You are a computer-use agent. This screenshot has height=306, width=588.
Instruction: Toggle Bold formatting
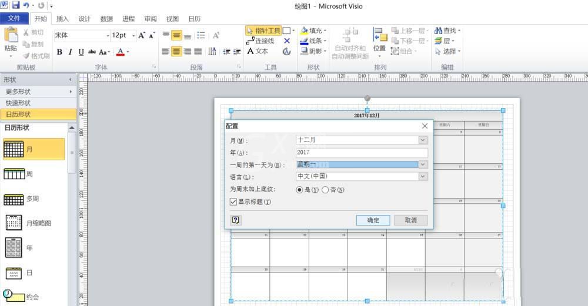tap(59, 52)
